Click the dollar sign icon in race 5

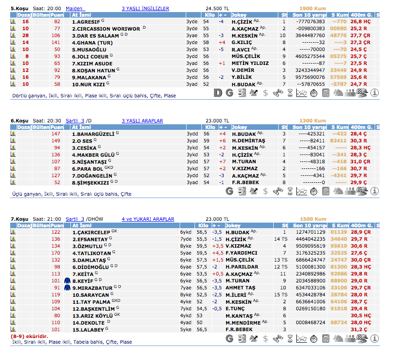(x=265, y=93)
